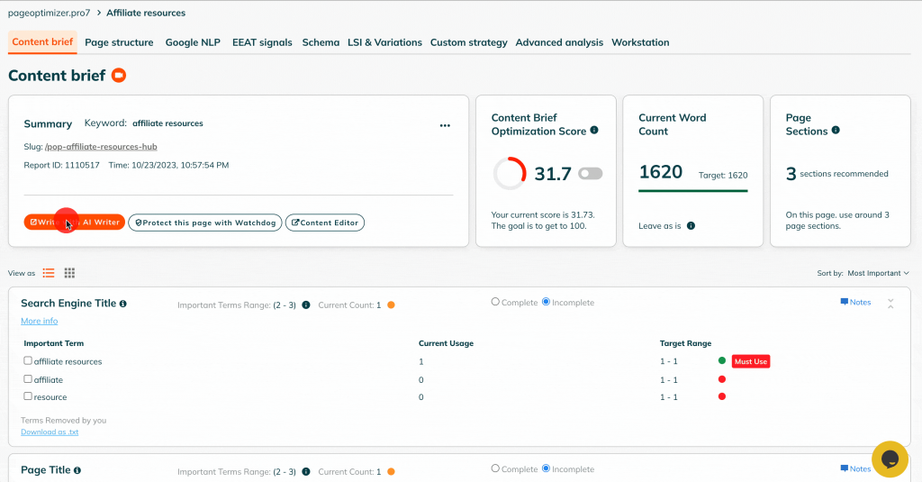Open the Custom strategy tab

pyautogui.click(x=468, y=42)
